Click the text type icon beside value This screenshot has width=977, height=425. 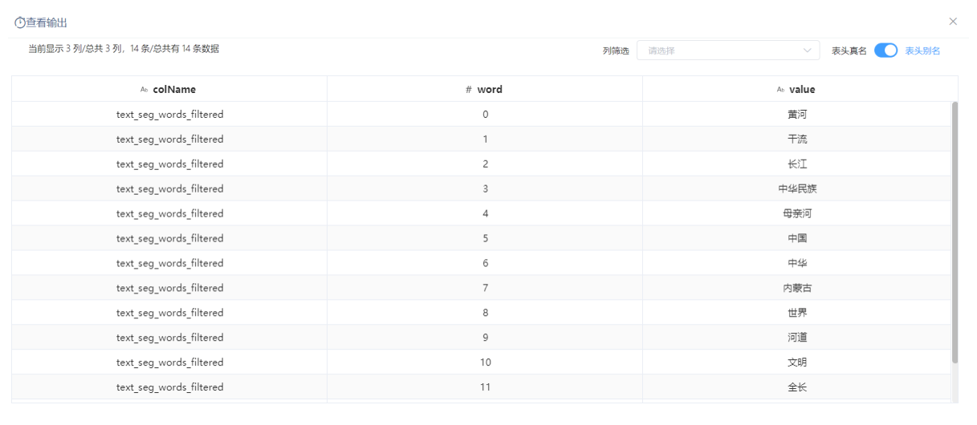click(x=780, y=90)
